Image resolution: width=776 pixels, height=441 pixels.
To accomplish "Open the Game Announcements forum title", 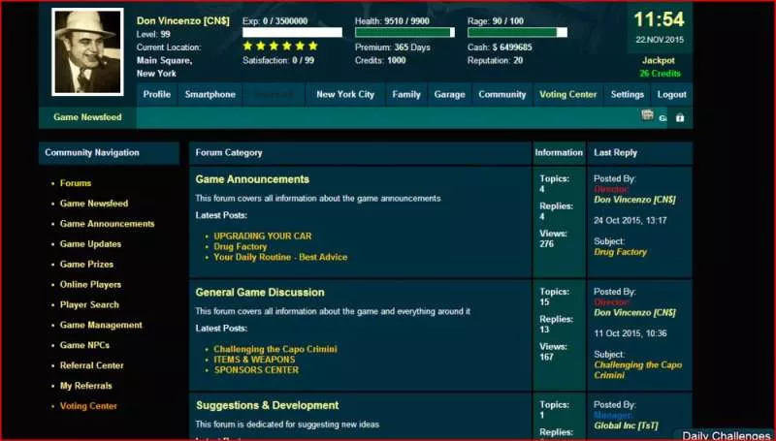I will point(252,179).
